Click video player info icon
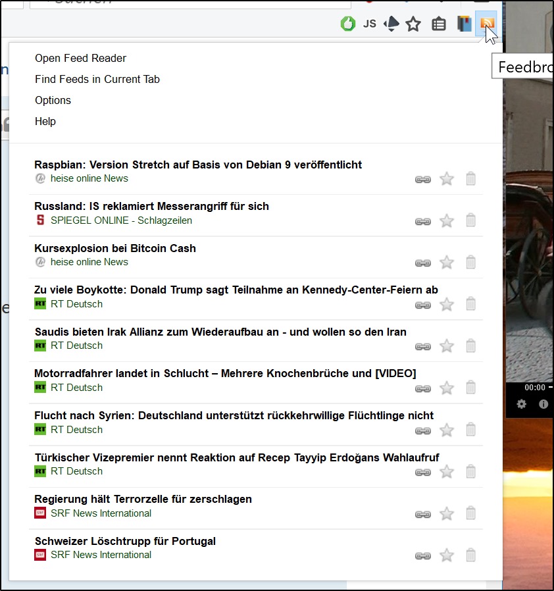This screenshot has width=554, height=591. [x=543, y=404]
